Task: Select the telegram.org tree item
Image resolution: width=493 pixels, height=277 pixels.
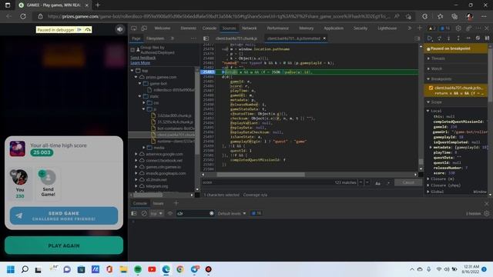Action: click(157, 186)
